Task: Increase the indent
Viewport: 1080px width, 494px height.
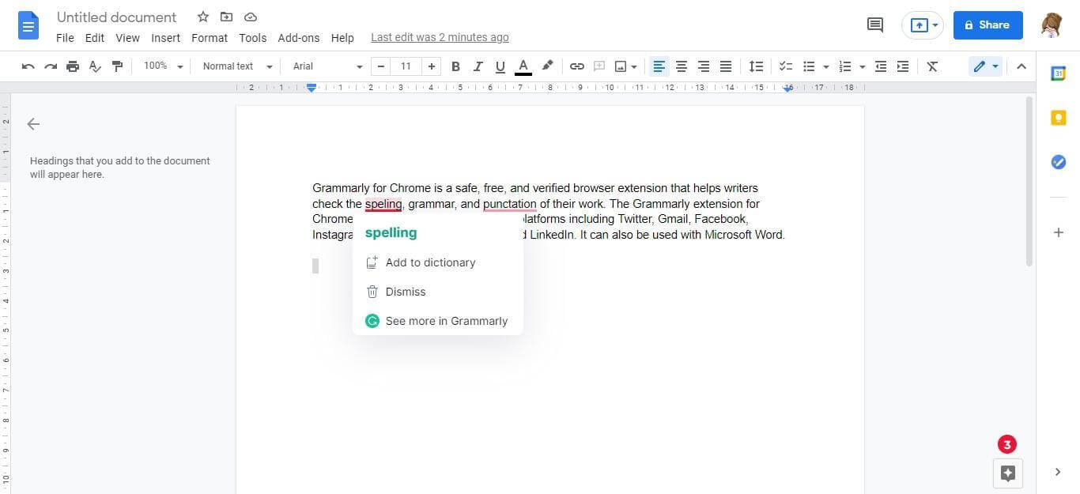Action: (903, 66)
